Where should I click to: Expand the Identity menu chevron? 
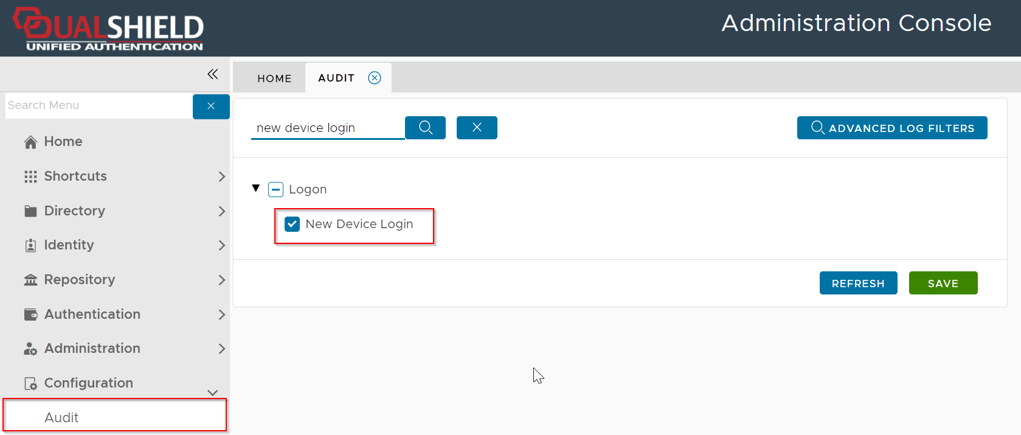pyautogui.click(x=221, y=245)
